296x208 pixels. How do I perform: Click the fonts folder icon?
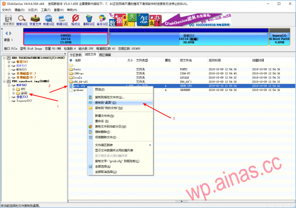pyautogui.click(x=71, y=69)
